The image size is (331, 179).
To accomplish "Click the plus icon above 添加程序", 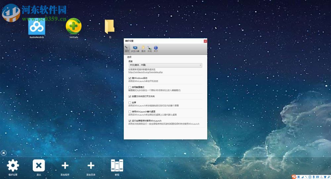I will click(65, 165).
